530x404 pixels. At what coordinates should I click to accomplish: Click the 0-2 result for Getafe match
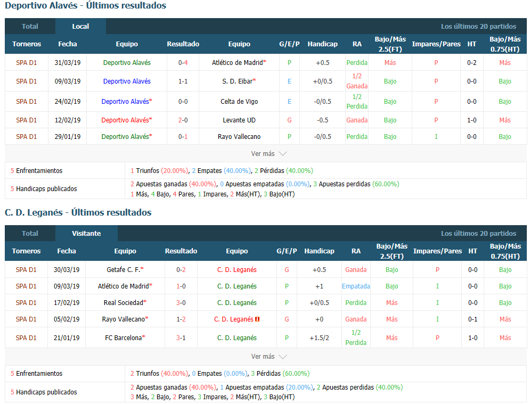pyautogui.click(x=181, y=269)
